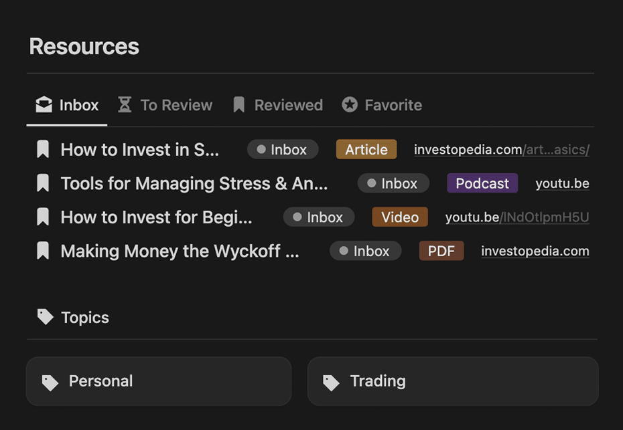Image resolution: width=623 pixels, height=430 pixels.
Task: Click the tag icon in Personal card
Action: tap(50, 383)
